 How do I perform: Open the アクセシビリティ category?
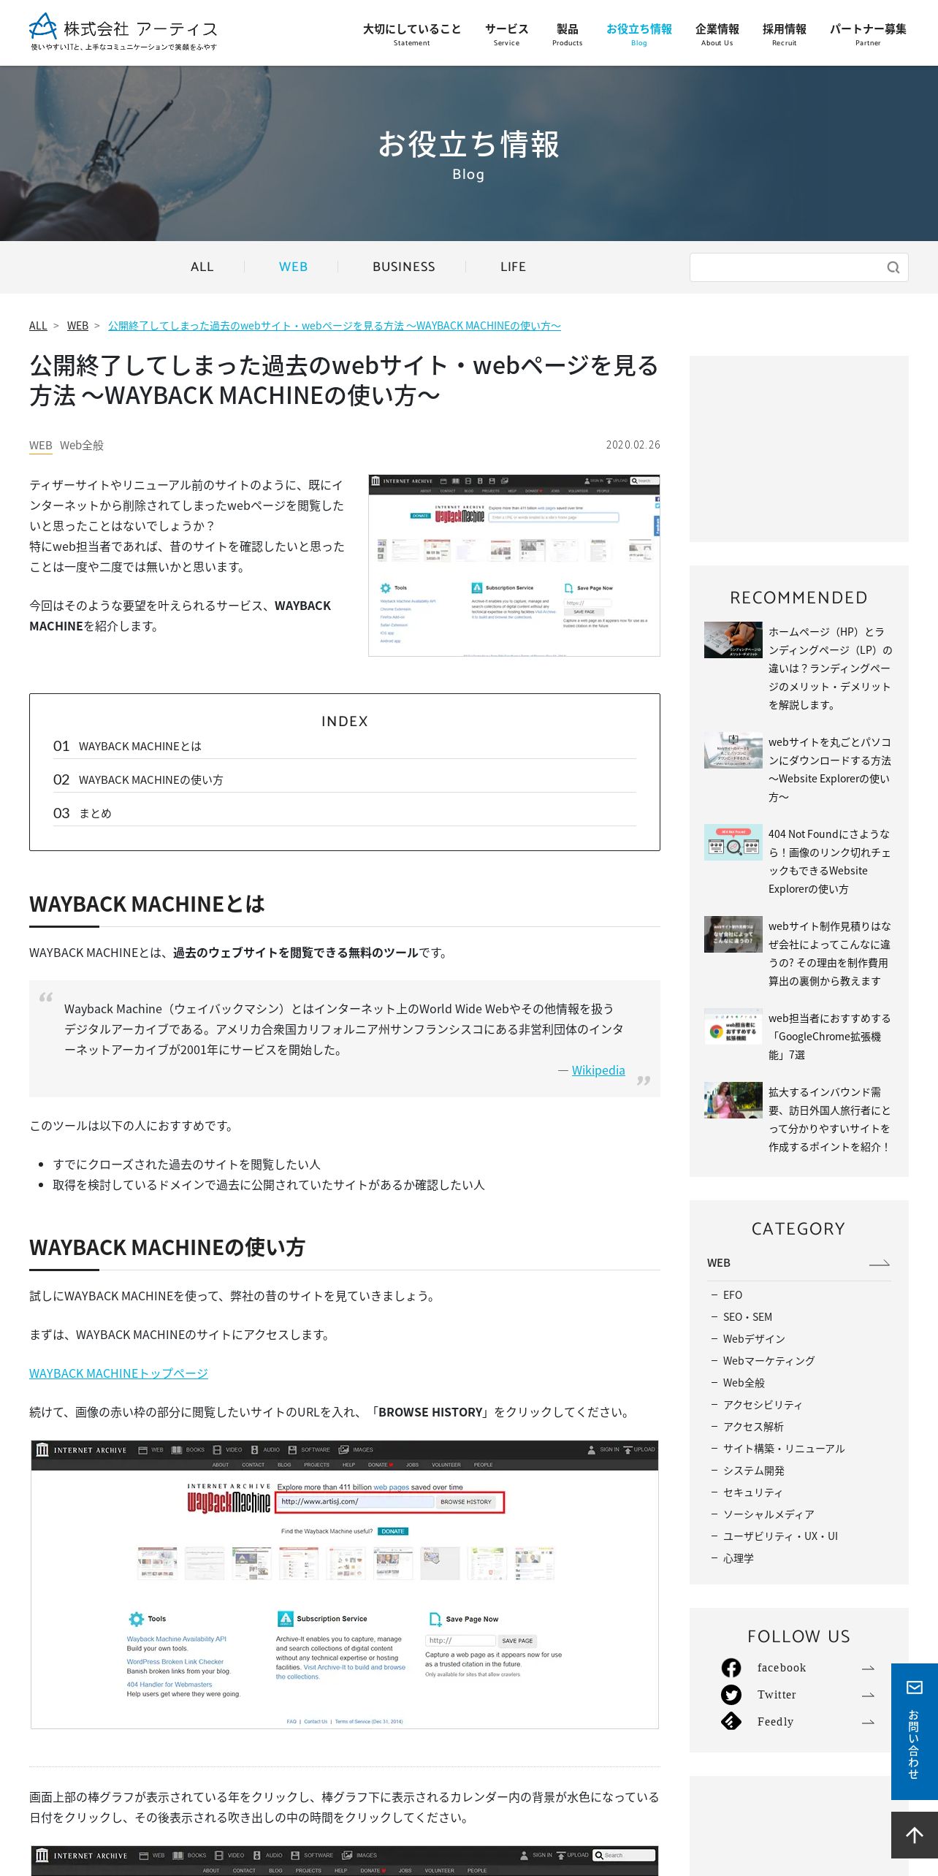click(763, 1405)
